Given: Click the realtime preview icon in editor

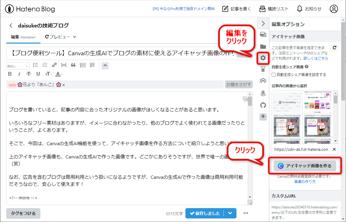Looking at the screenshot, I should point(245,99).
